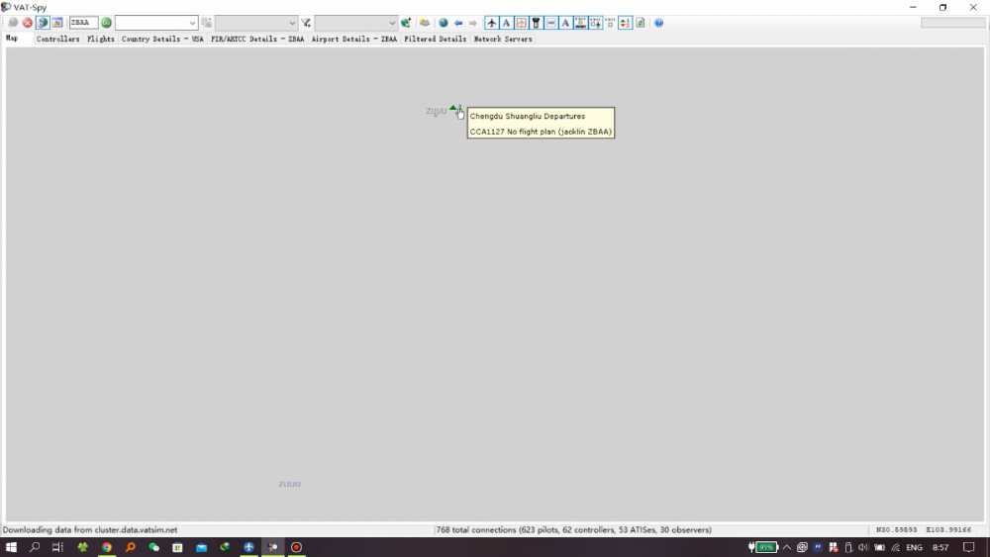Switch to the Controllers tab
990x557 pixels.
[57, 40]
